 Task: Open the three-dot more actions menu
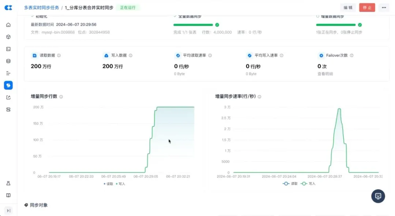[x=384, y=7]
